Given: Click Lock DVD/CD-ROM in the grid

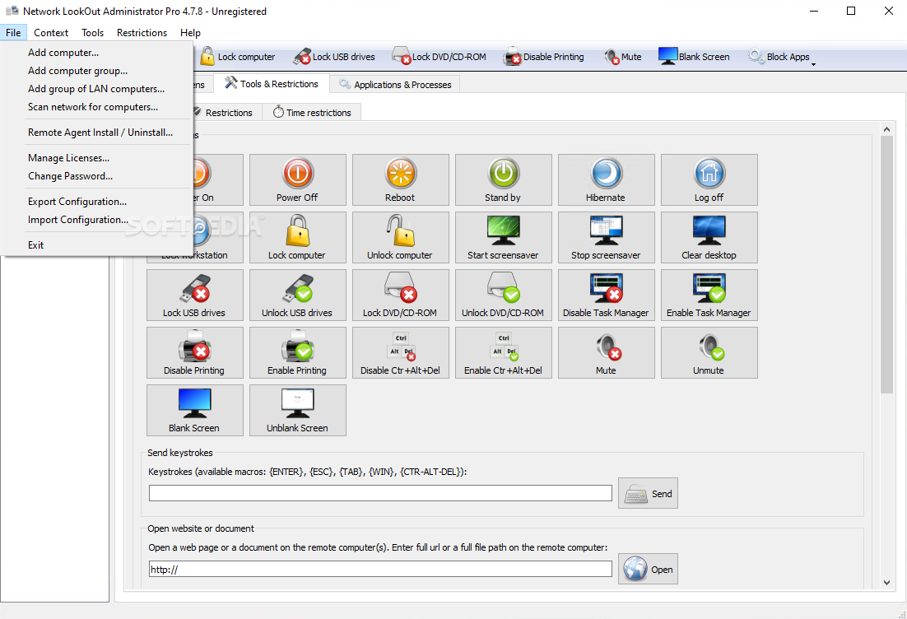Looking at the screenshot, I should (400, 295).
